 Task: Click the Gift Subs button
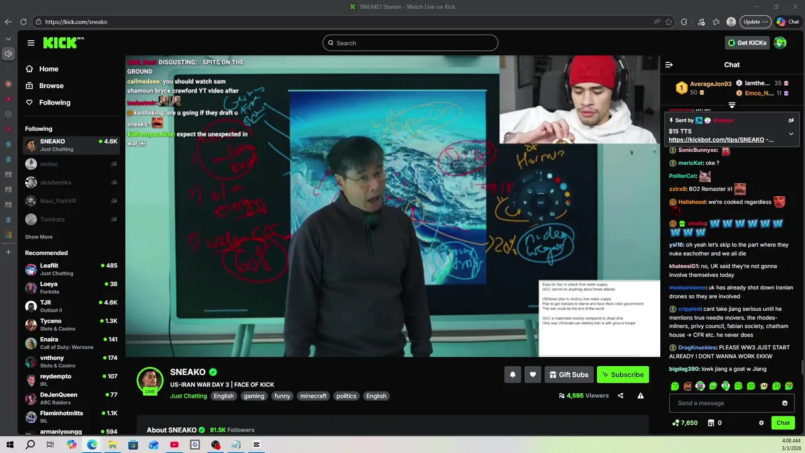569,375
